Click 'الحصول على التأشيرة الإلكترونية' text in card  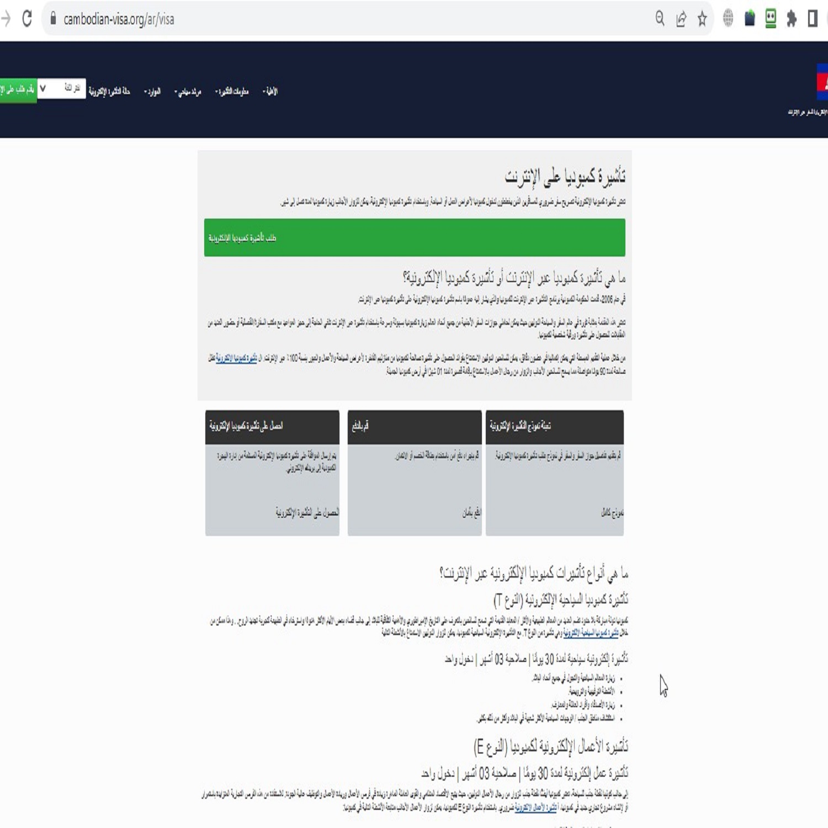point(307,513)
